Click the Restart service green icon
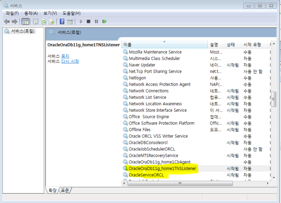Image resolution: width=281 pixels, height=203 pixels. tap(104, 22)
